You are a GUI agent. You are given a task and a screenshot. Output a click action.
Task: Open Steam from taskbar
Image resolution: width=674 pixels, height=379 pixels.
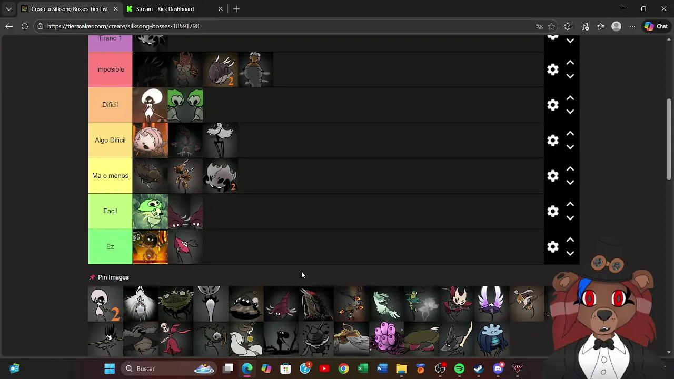point(479,368)
